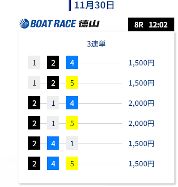The height and width of the screenshot is (187, 178).
Task: Click the 1,500円 amount for 2-4-1
Action: point(141,144)
